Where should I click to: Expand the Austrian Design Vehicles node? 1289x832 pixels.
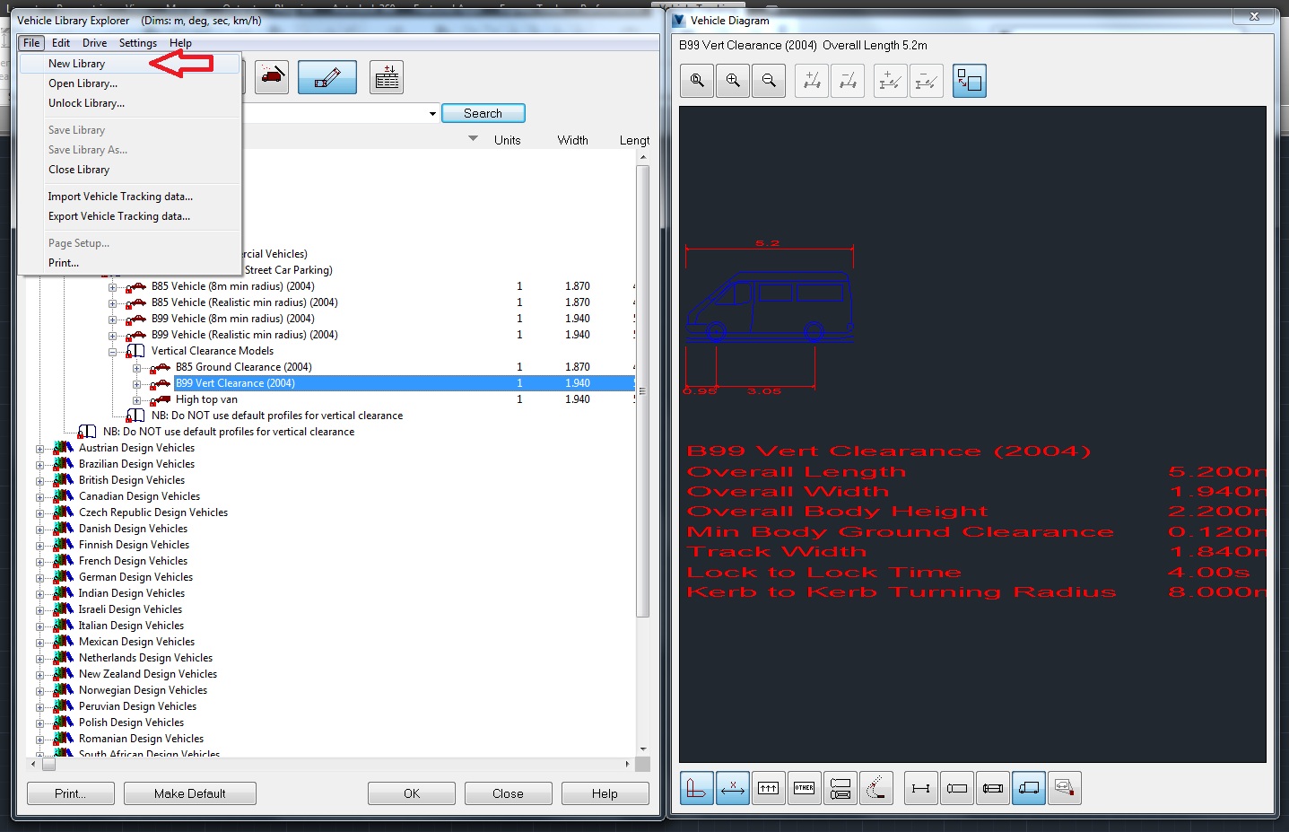(x=40, y=449)
